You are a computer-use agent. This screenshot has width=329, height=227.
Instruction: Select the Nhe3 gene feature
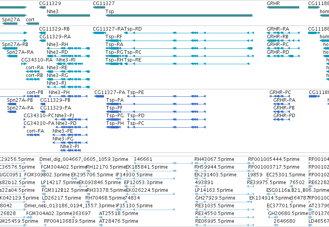(x=68, y=15)
